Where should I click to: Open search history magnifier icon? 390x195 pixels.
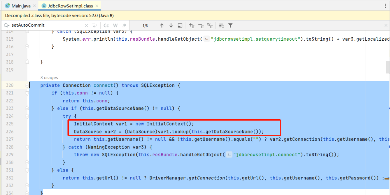click(x=6, y=25)
